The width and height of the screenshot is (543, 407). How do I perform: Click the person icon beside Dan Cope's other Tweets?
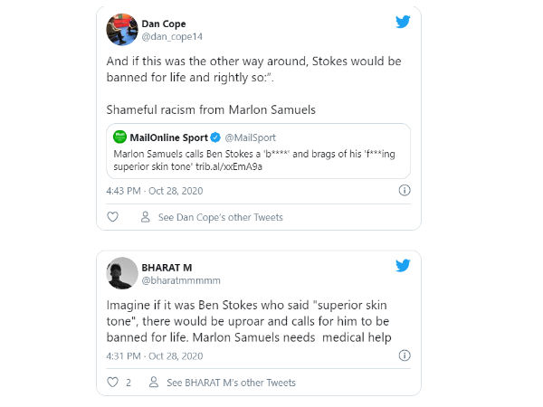click(x=145, y=217)
